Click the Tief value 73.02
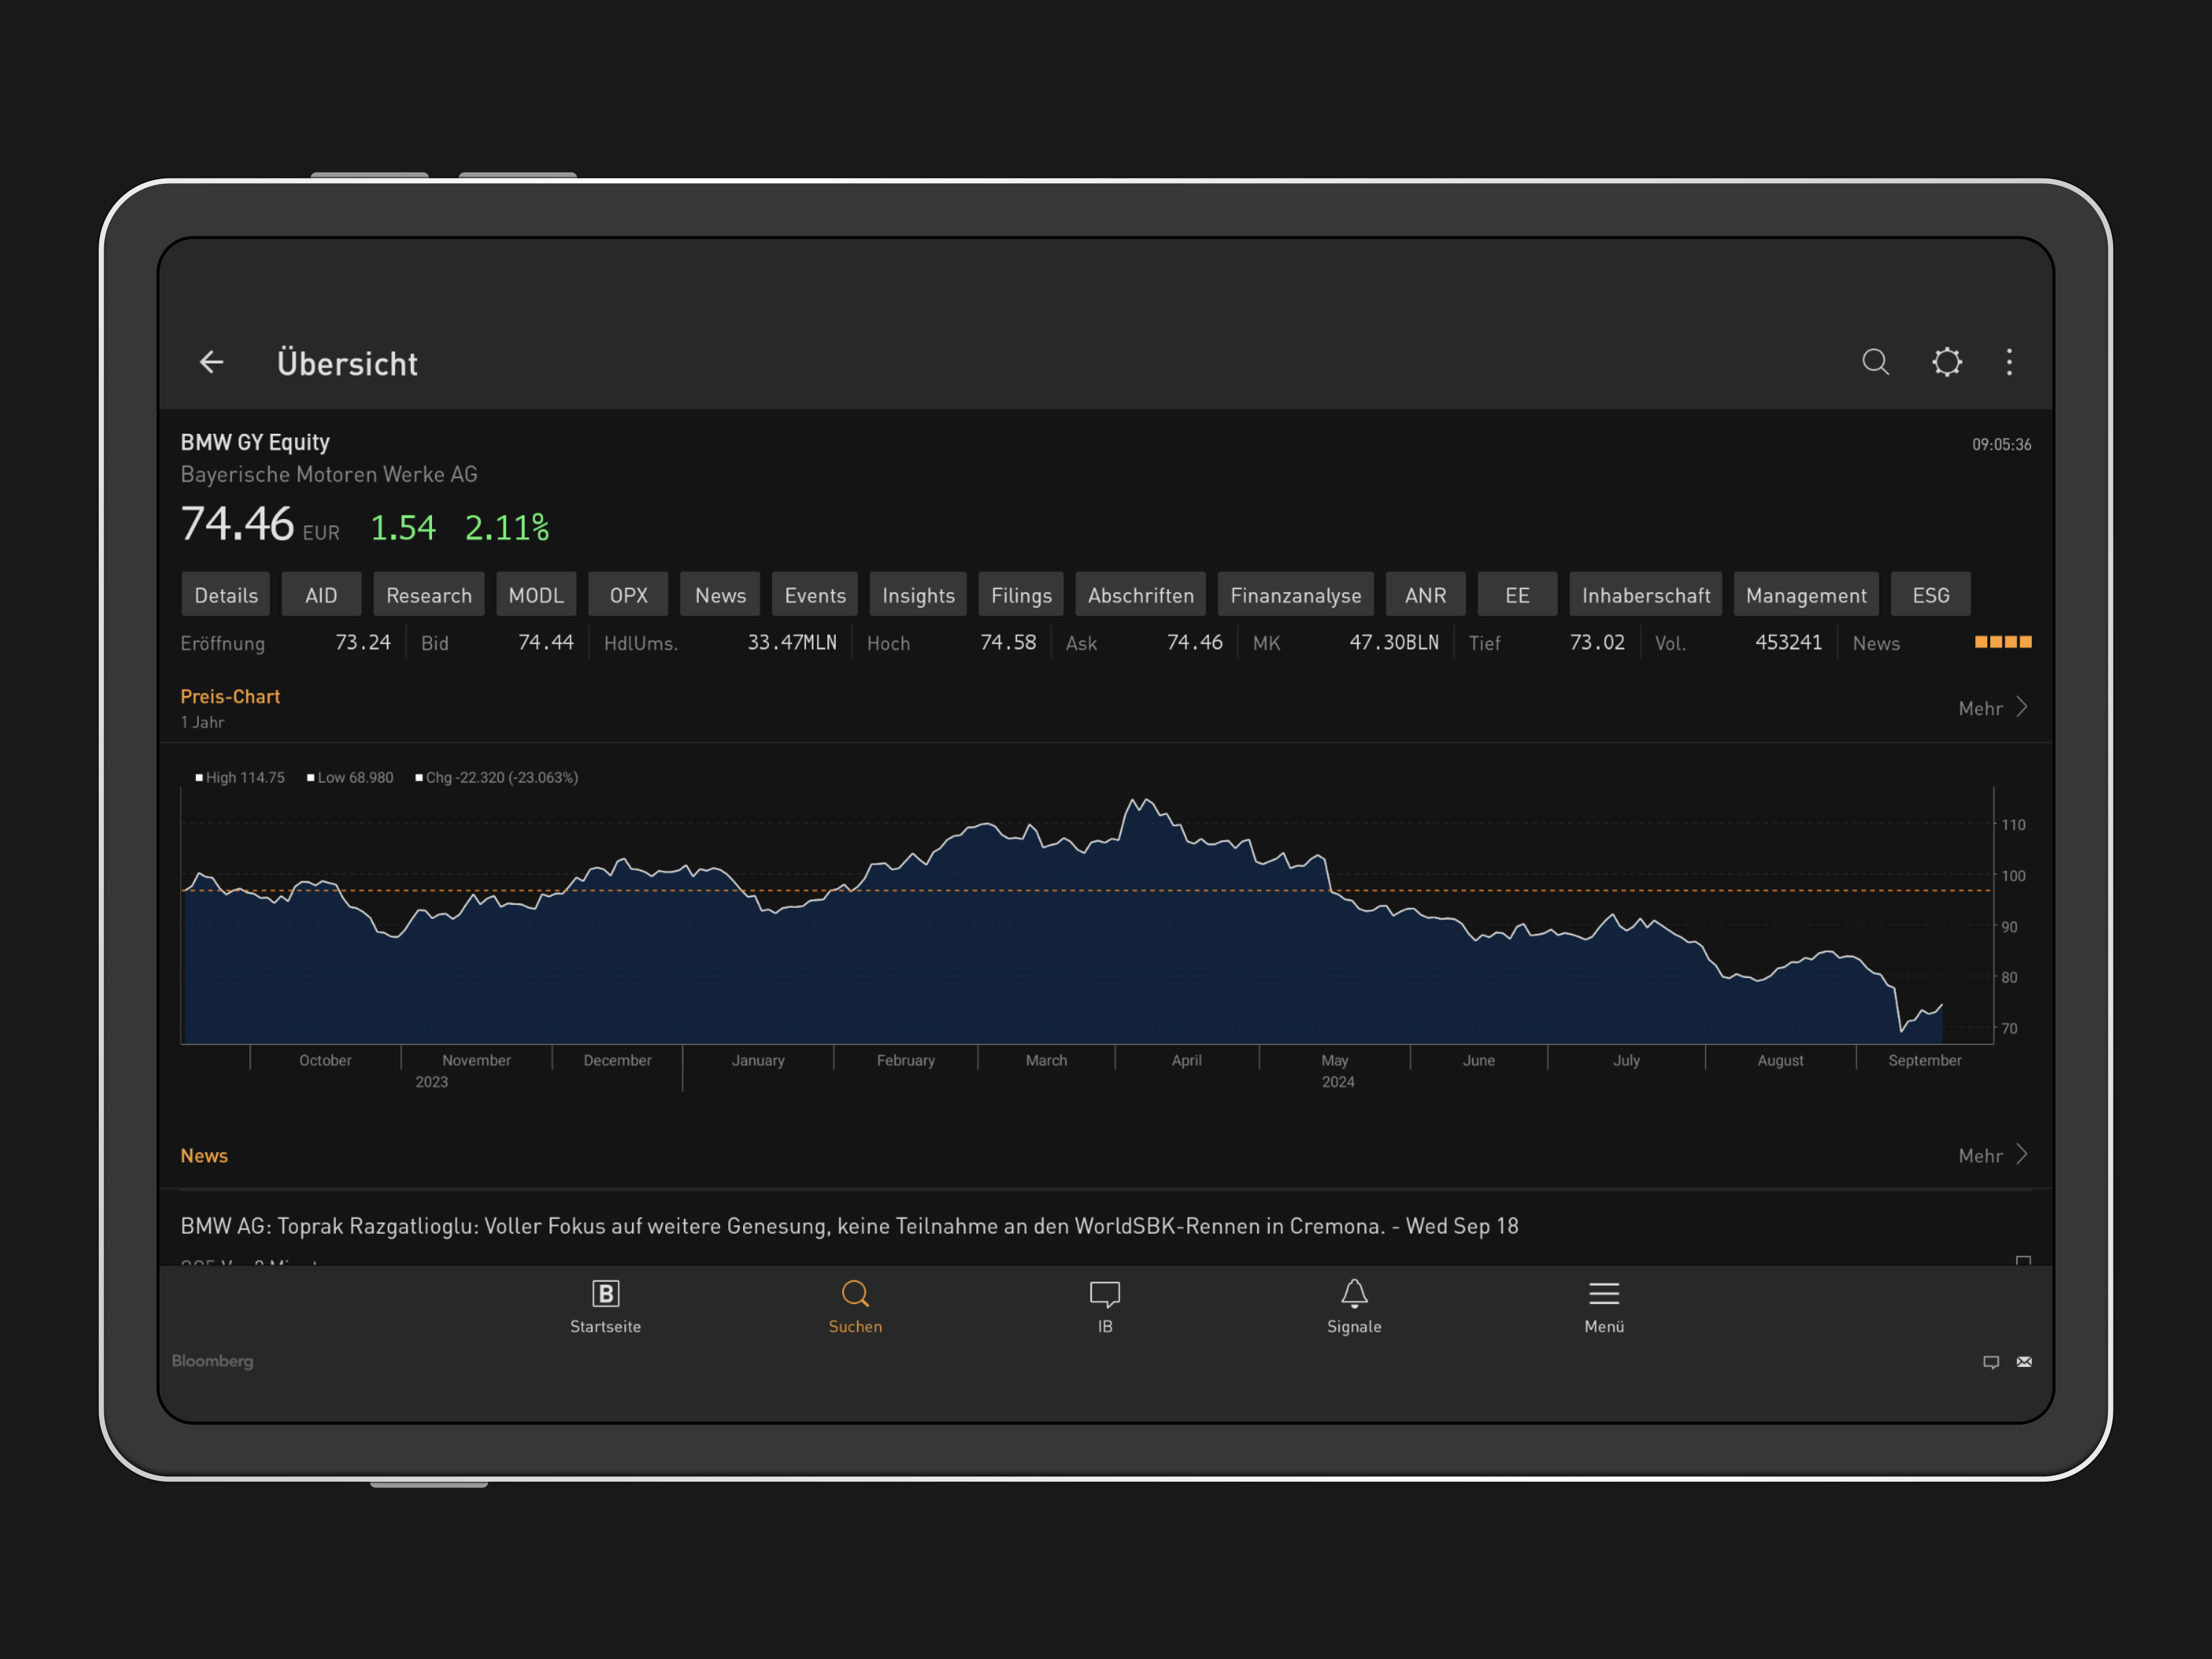 (x=1597, y=642)
